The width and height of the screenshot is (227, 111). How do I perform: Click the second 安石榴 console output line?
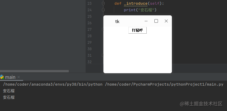point(9,97)
